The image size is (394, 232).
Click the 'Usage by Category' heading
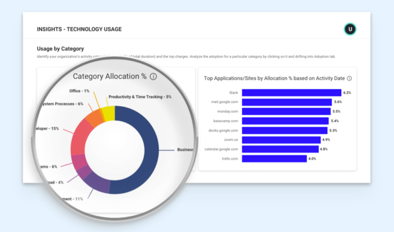point(60,49)
